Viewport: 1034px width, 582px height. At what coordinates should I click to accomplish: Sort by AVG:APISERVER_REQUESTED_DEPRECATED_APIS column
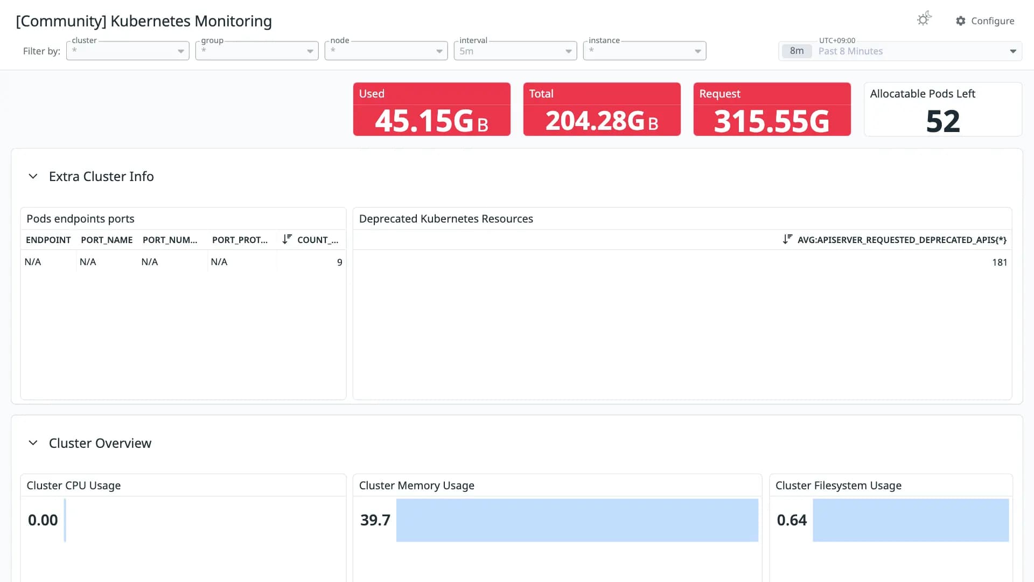tap(895, 240)
